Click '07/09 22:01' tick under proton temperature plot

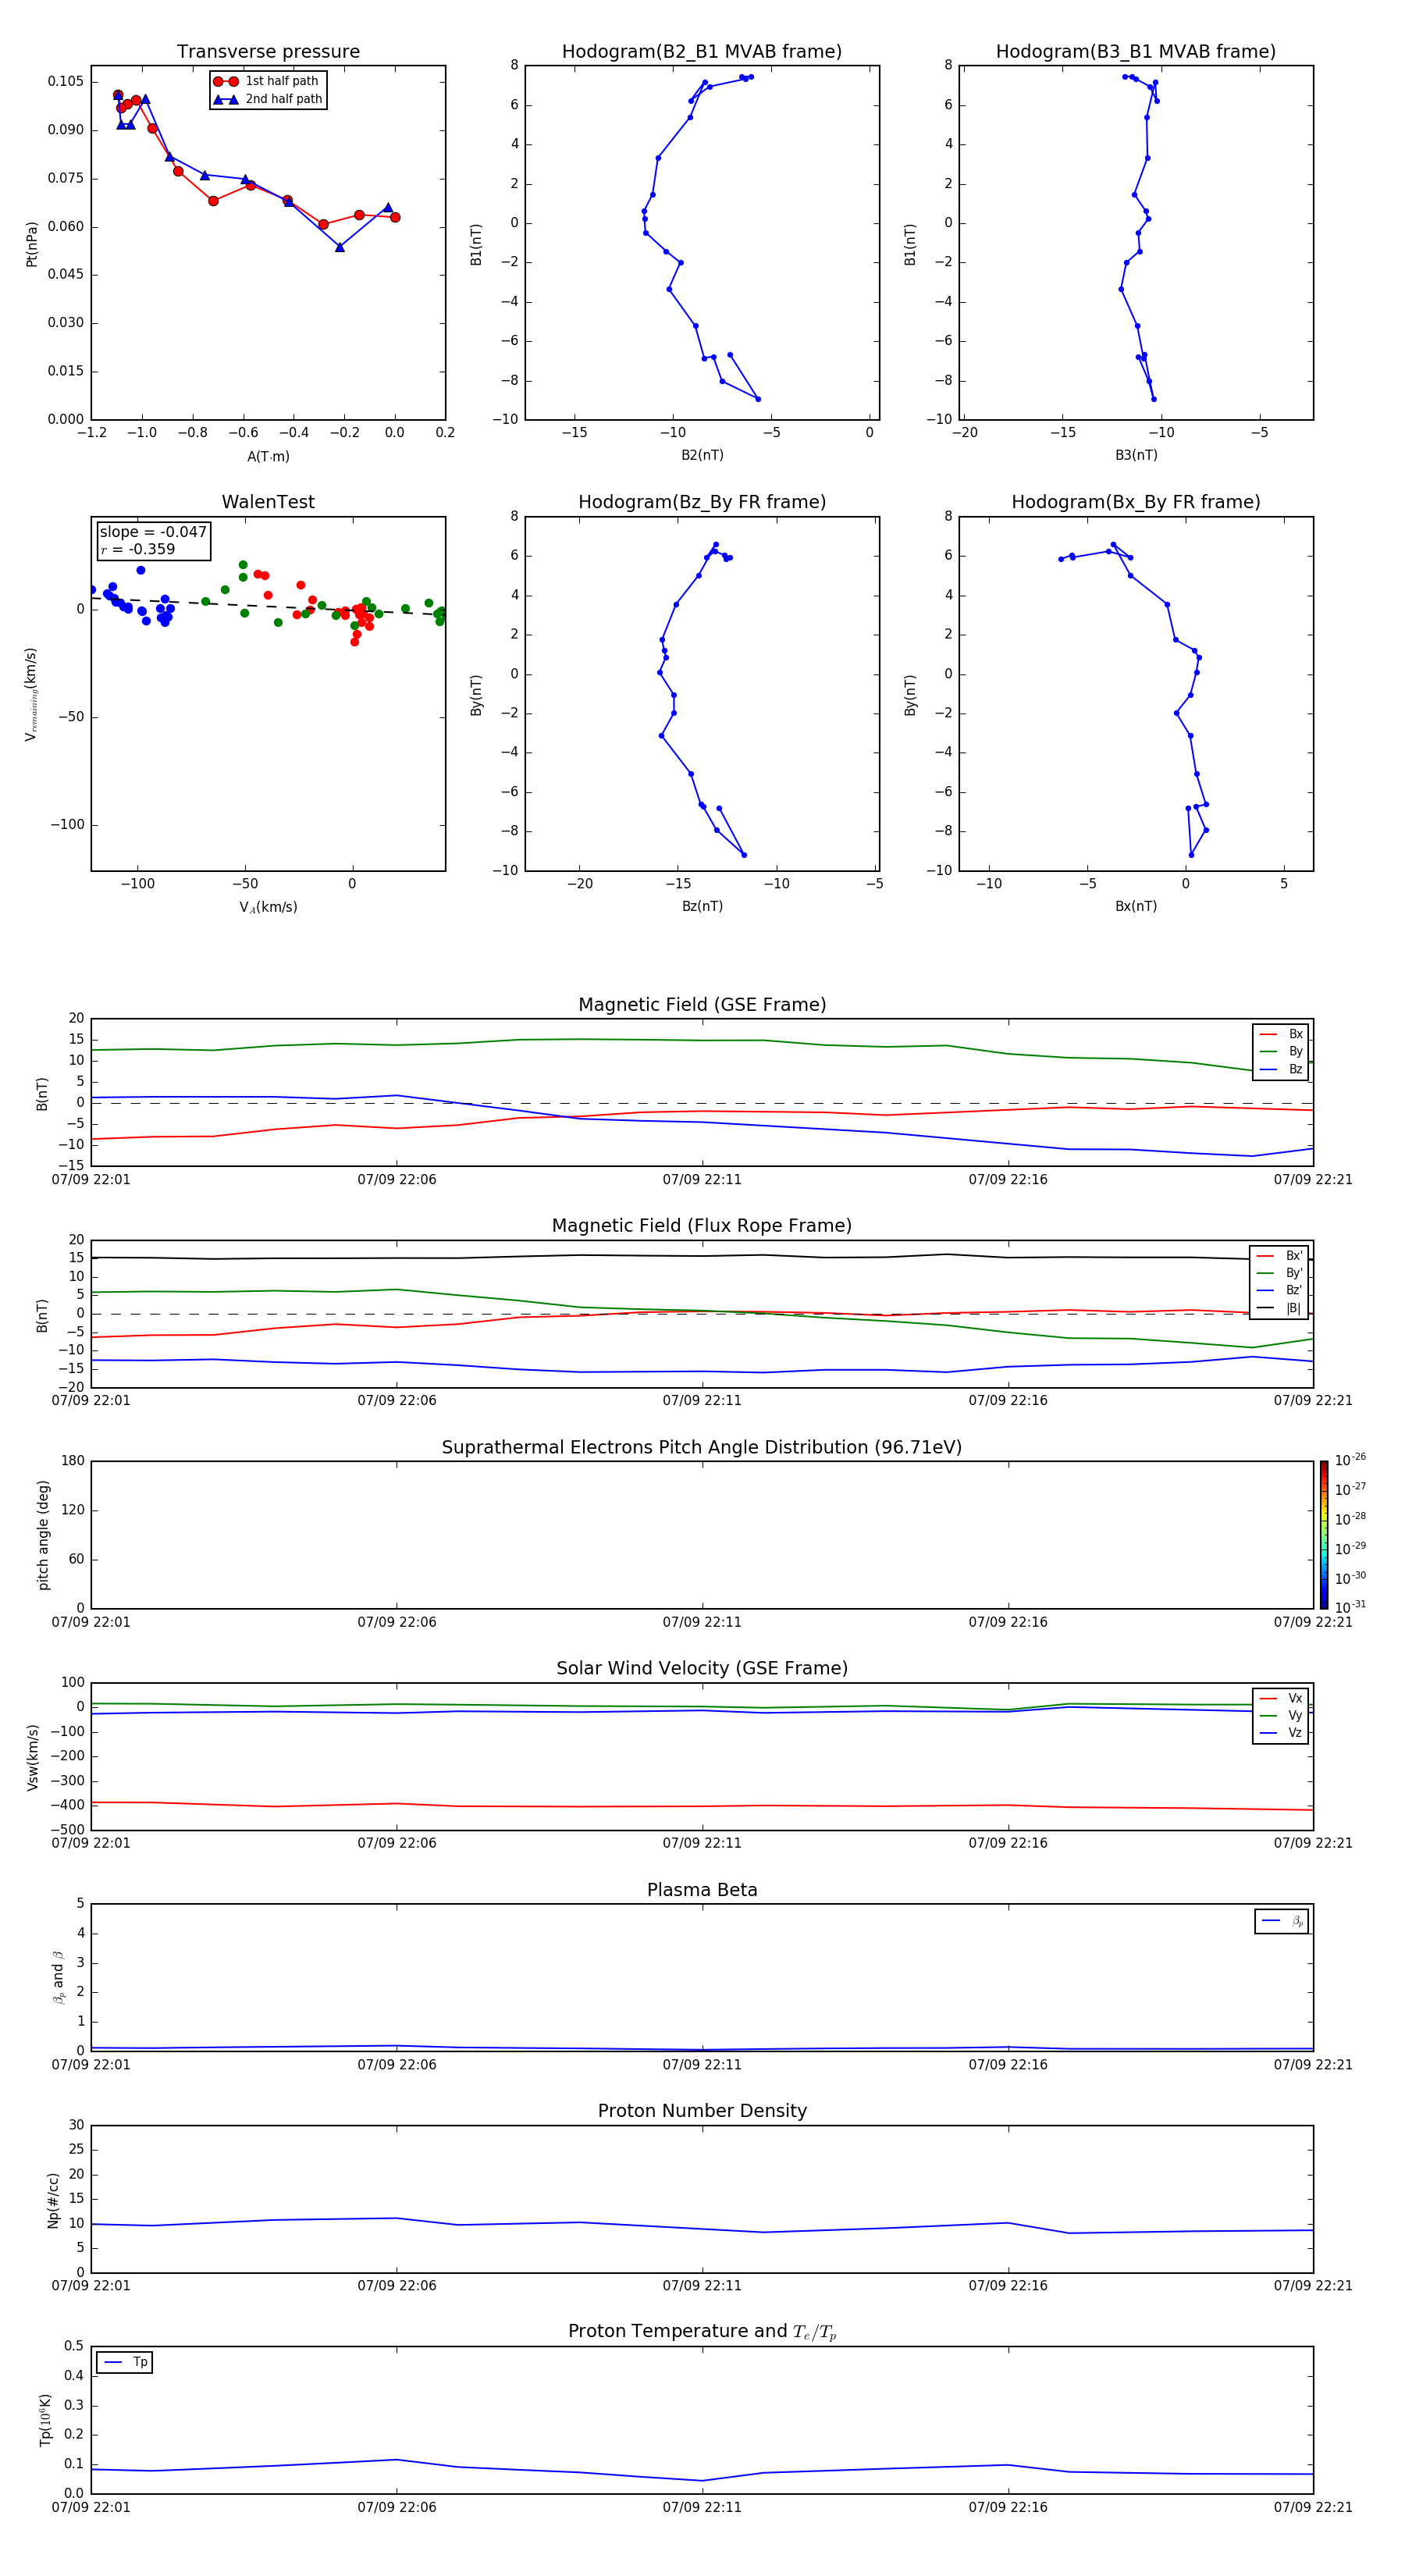(x=91, y=2508)
